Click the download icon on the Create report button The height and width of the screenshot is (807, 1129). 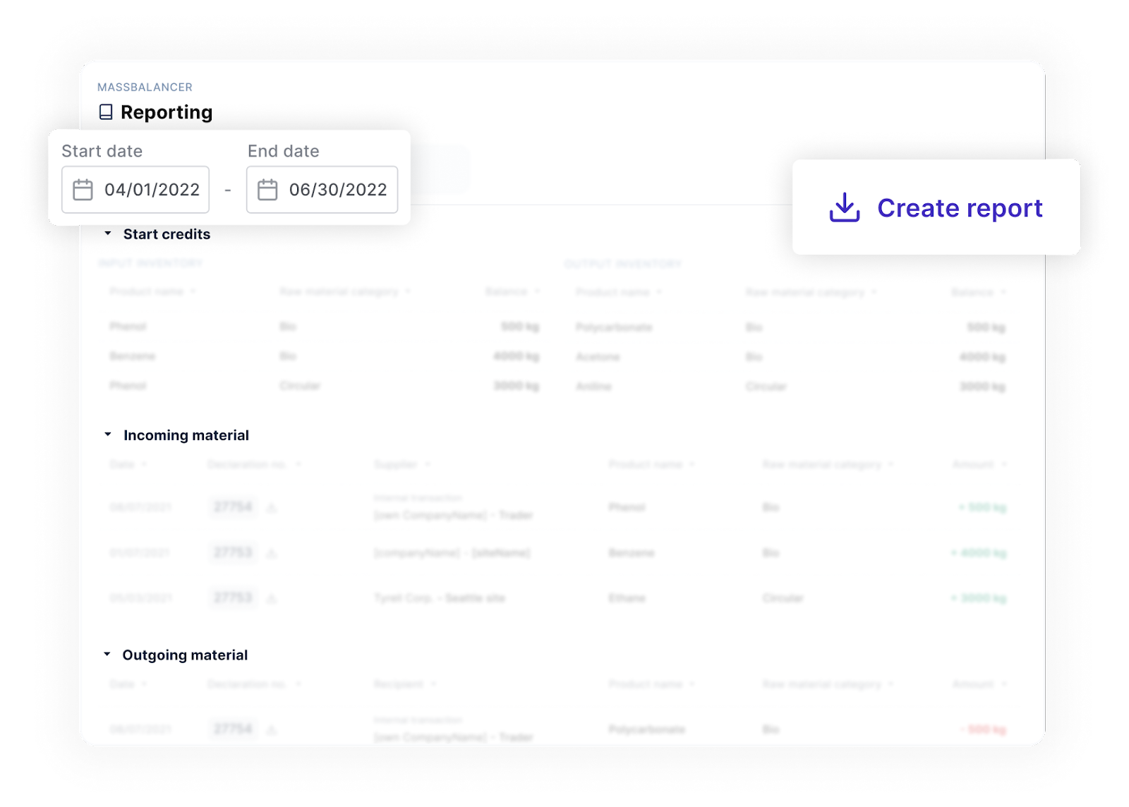click(846, 207)
